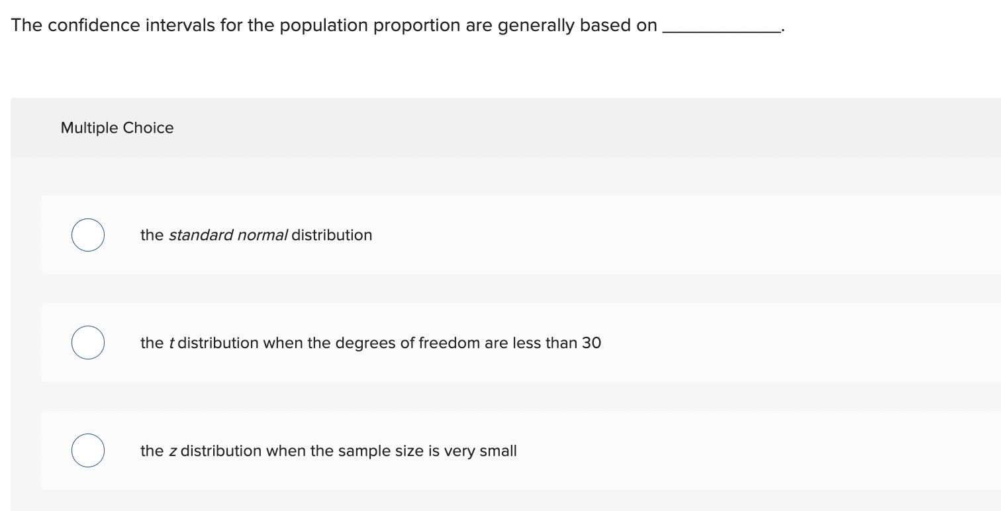Select the radio button for z distribution option
Image resolution: width=1001 pixels, height=511 pixels.
[x=87, y=450]
